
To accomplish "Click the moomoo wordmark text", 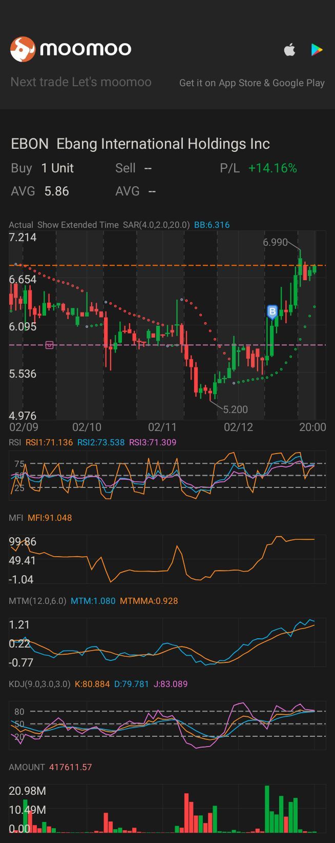I will 86,49.
